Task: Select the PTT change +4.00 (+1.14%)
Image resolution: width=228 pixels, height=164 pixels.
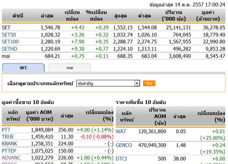Action: point(95,130)
